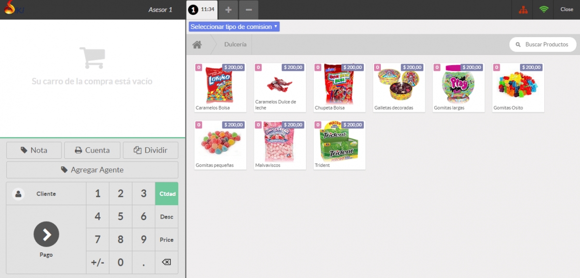Click the Agregar Agente button
Viewport: 580px width, 278px height.
click(92, 170)
